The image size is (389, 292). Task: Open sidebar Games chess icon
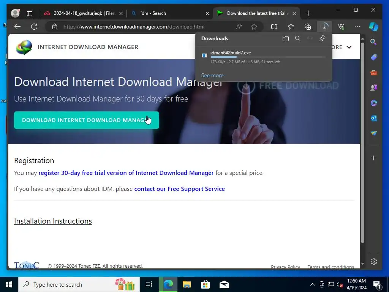click(374, 88)
